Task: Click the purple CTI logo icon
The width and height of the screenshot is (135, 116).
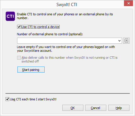Action: coord(10,16)
